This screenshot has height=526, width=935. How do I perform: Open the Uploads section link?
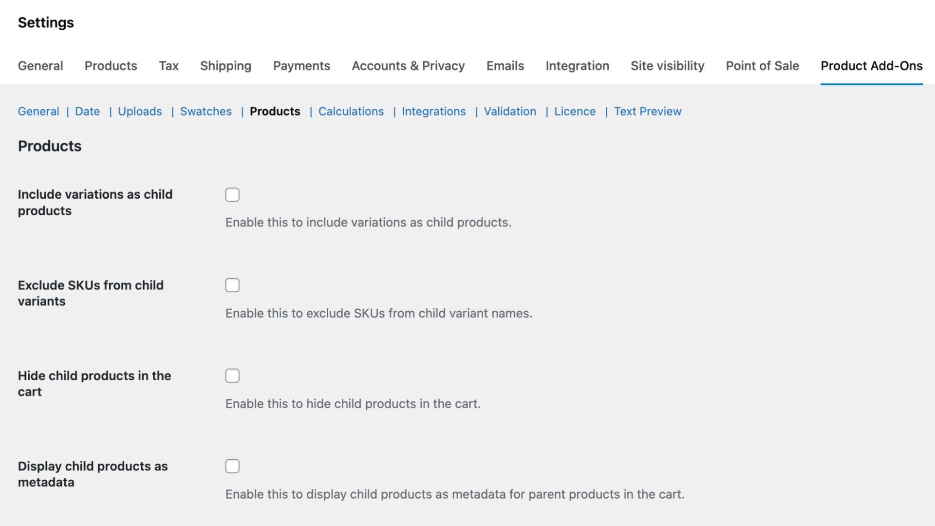point(140,111)
